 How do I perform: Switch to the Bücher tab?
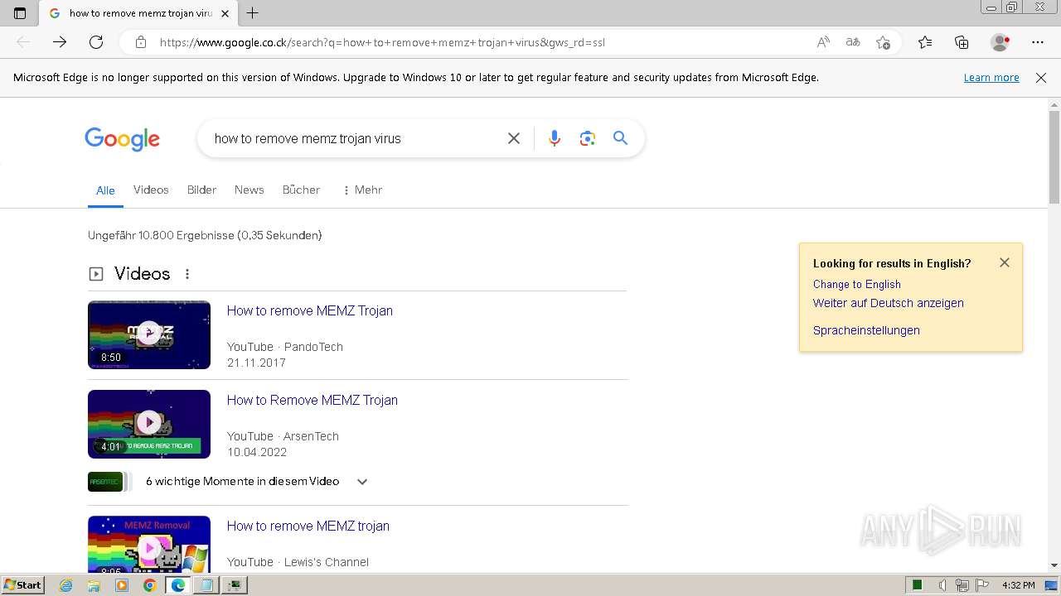301,190
